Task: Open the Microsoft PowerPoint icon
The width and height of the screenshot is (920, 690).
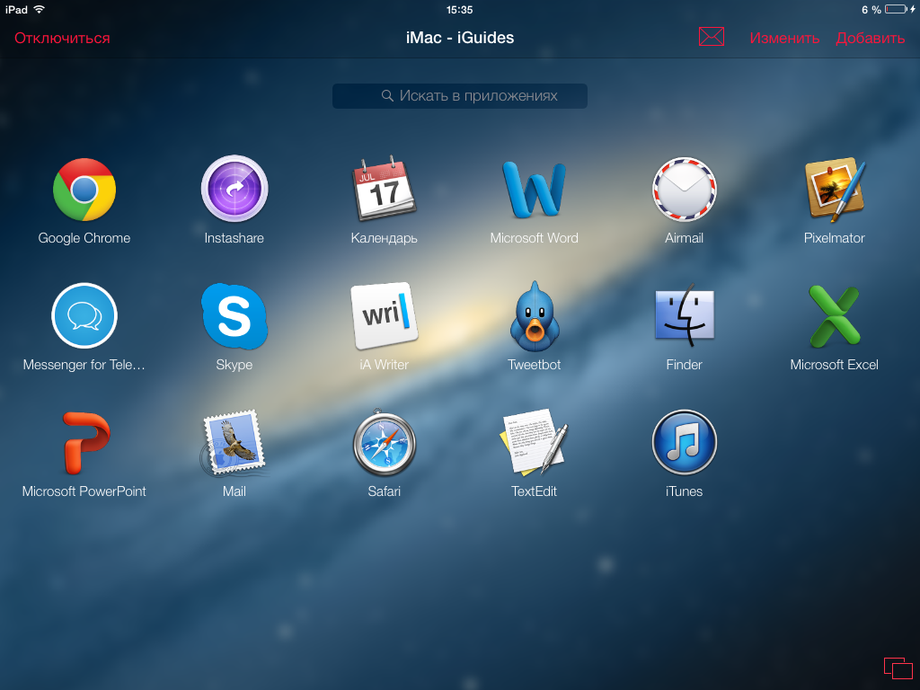Action: click(85, 442)
